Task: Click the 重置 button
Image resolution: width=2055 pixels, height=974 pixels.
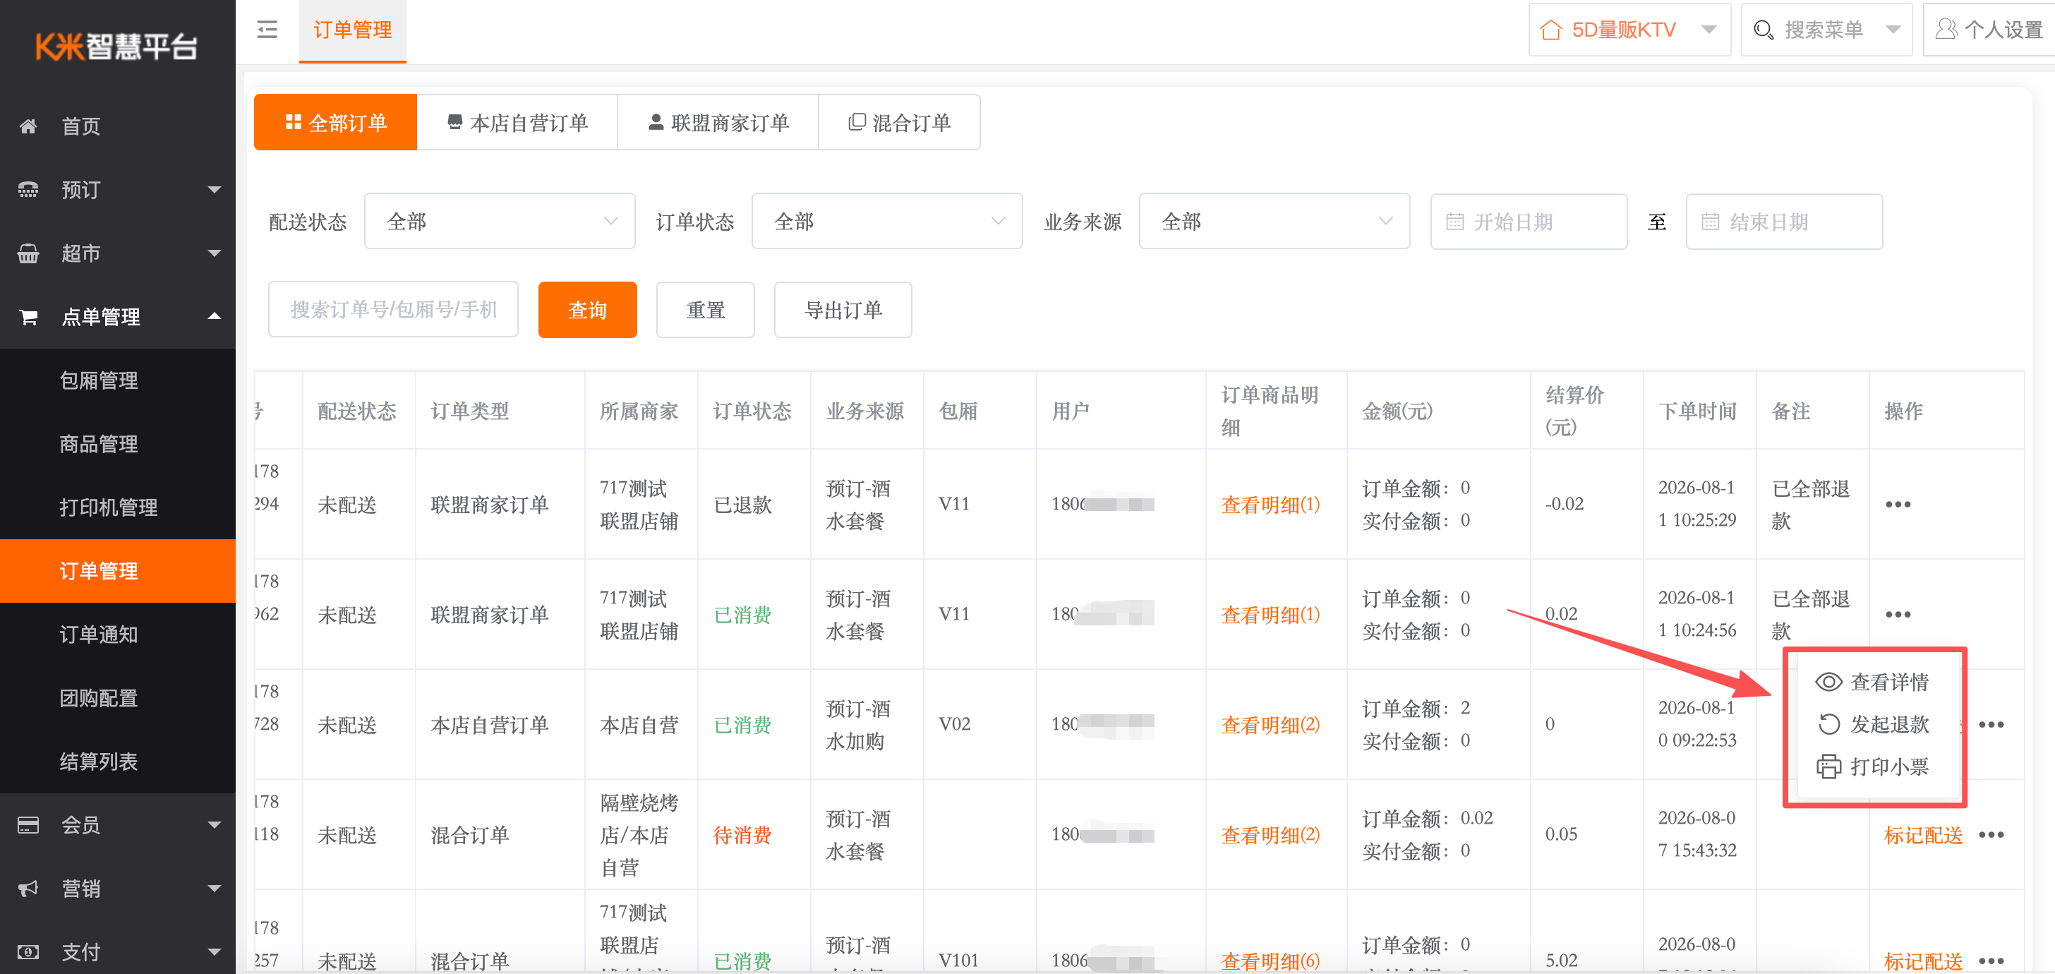Action: [x=705, y=310]
